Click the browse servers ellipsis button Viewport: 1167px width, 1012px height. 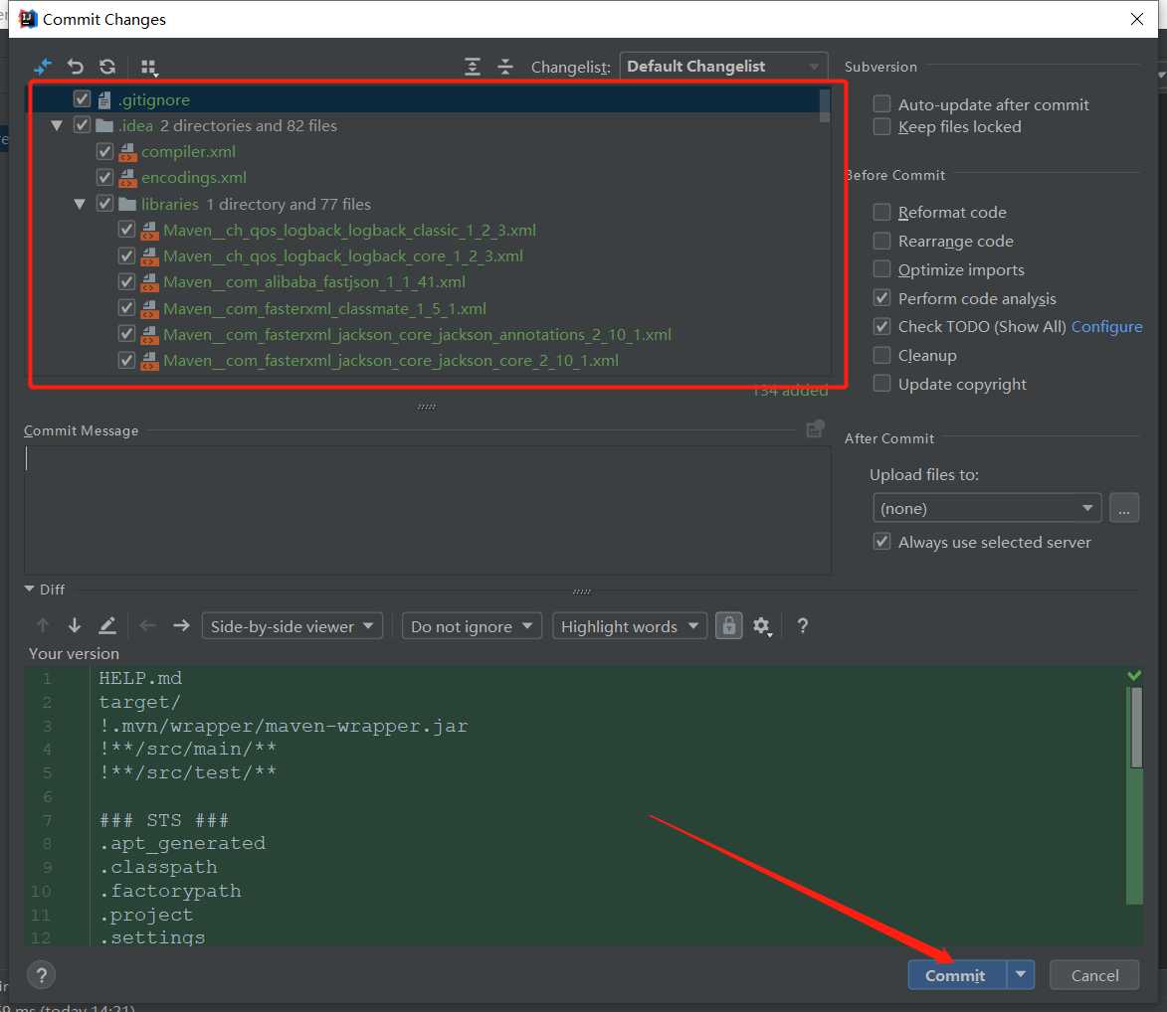[x=1124, y=508]
